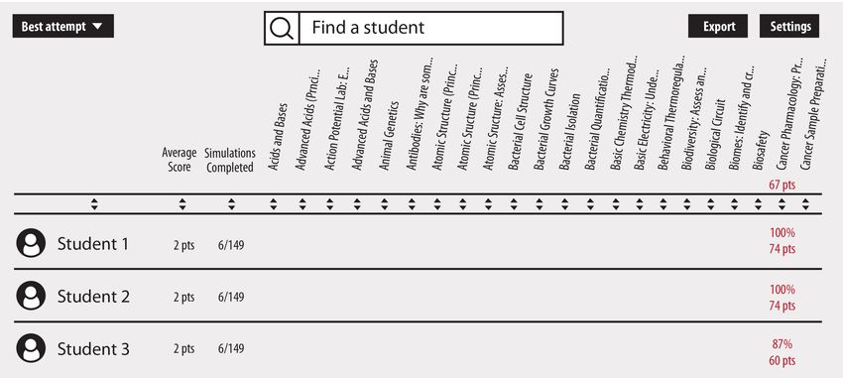Open the Best attempt dropdown

[x=62, y=26]
